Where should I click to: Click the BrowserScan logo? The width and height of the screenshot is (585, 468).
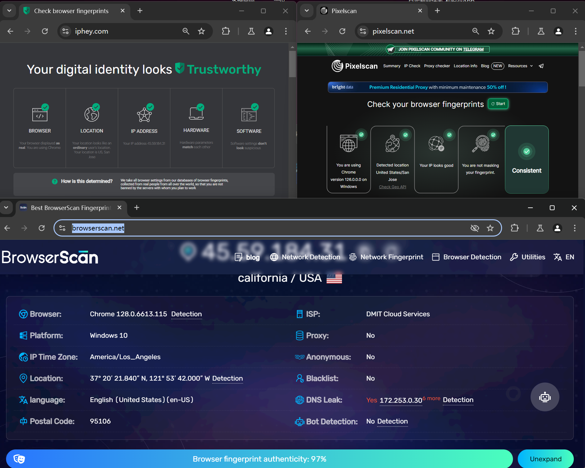click(50, 257)
